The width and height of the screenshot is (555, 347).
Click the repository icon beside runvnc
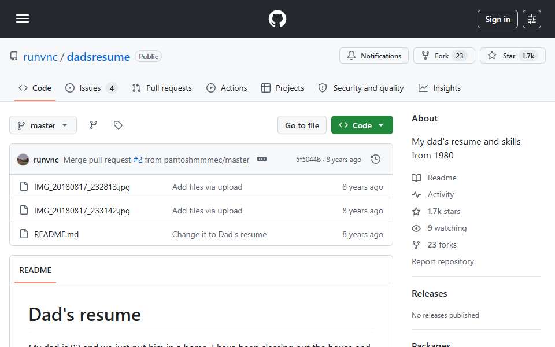click(x=14, y=56)
